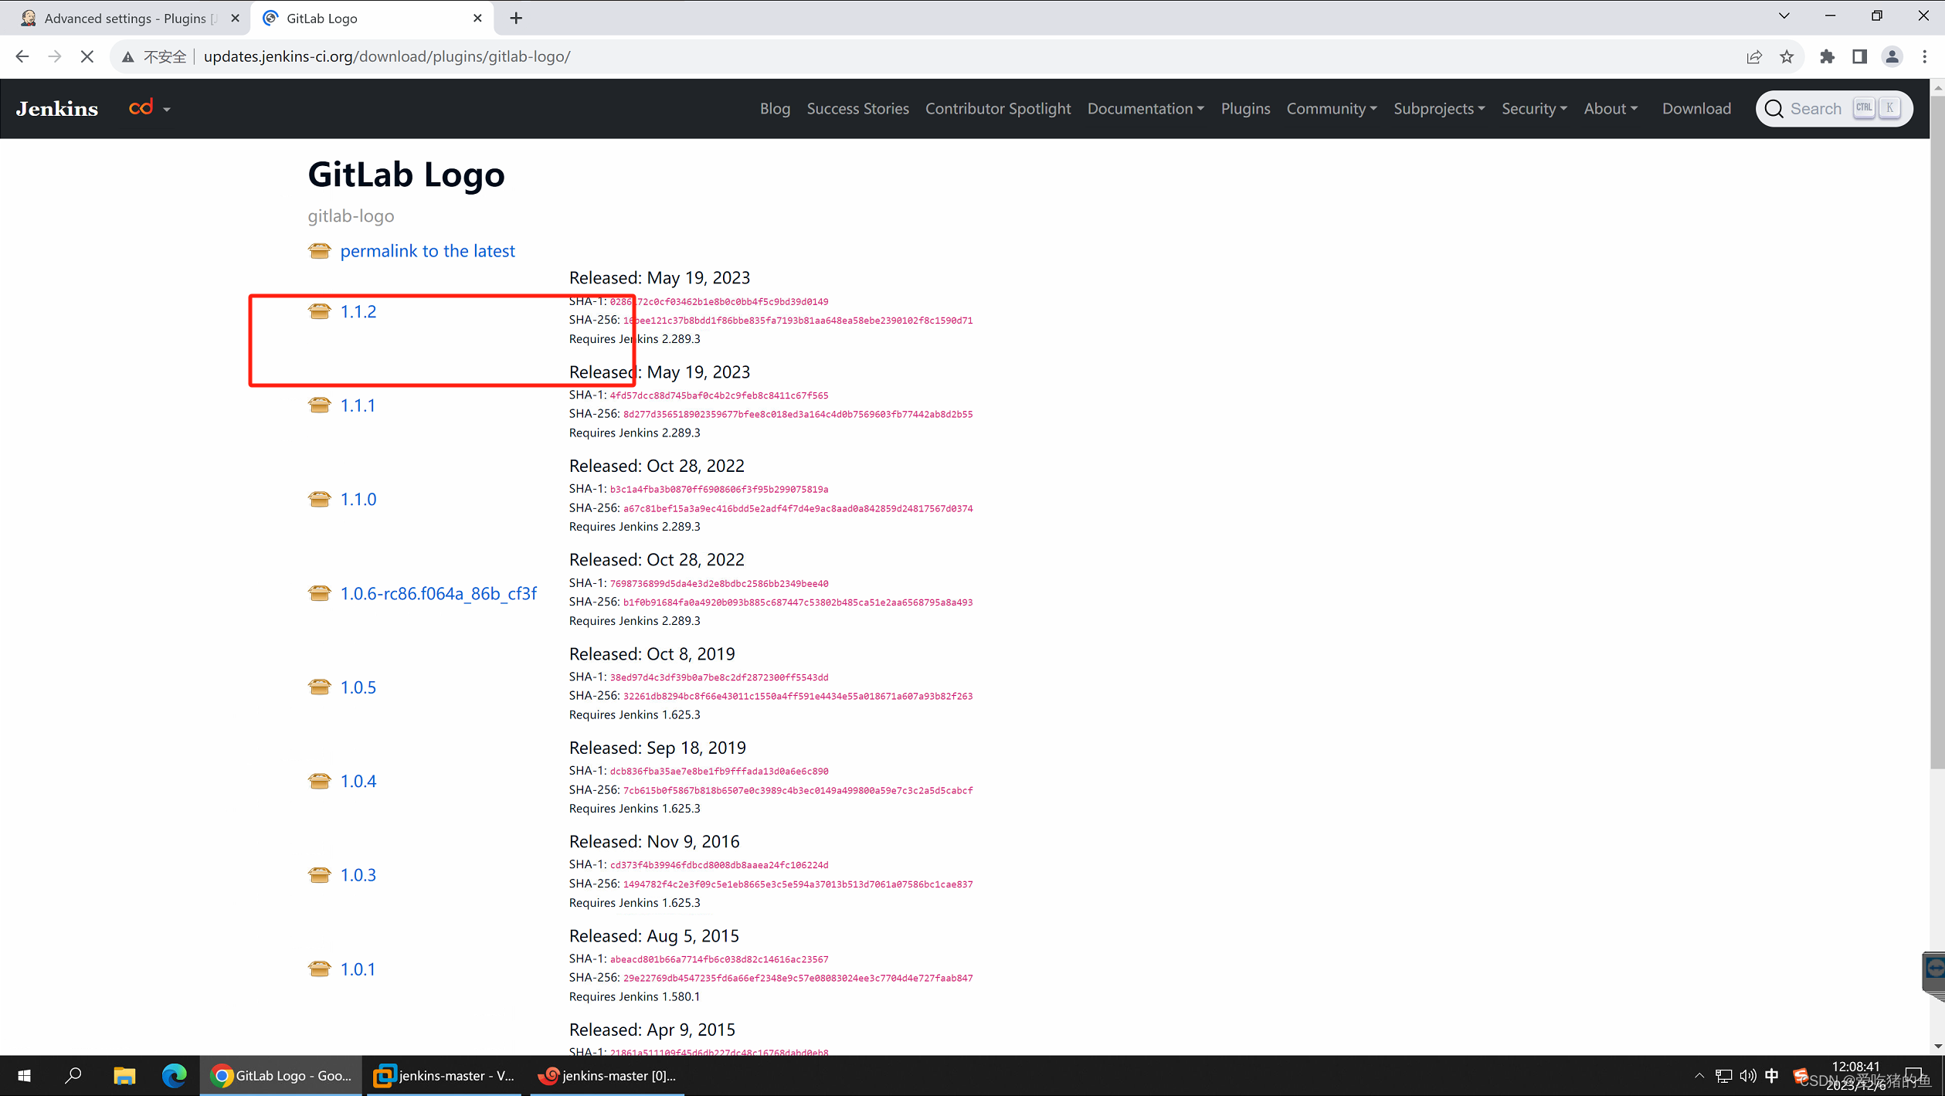Open the Blog nav item
The image size is (1945, 1096).
(x=775, y=109)
